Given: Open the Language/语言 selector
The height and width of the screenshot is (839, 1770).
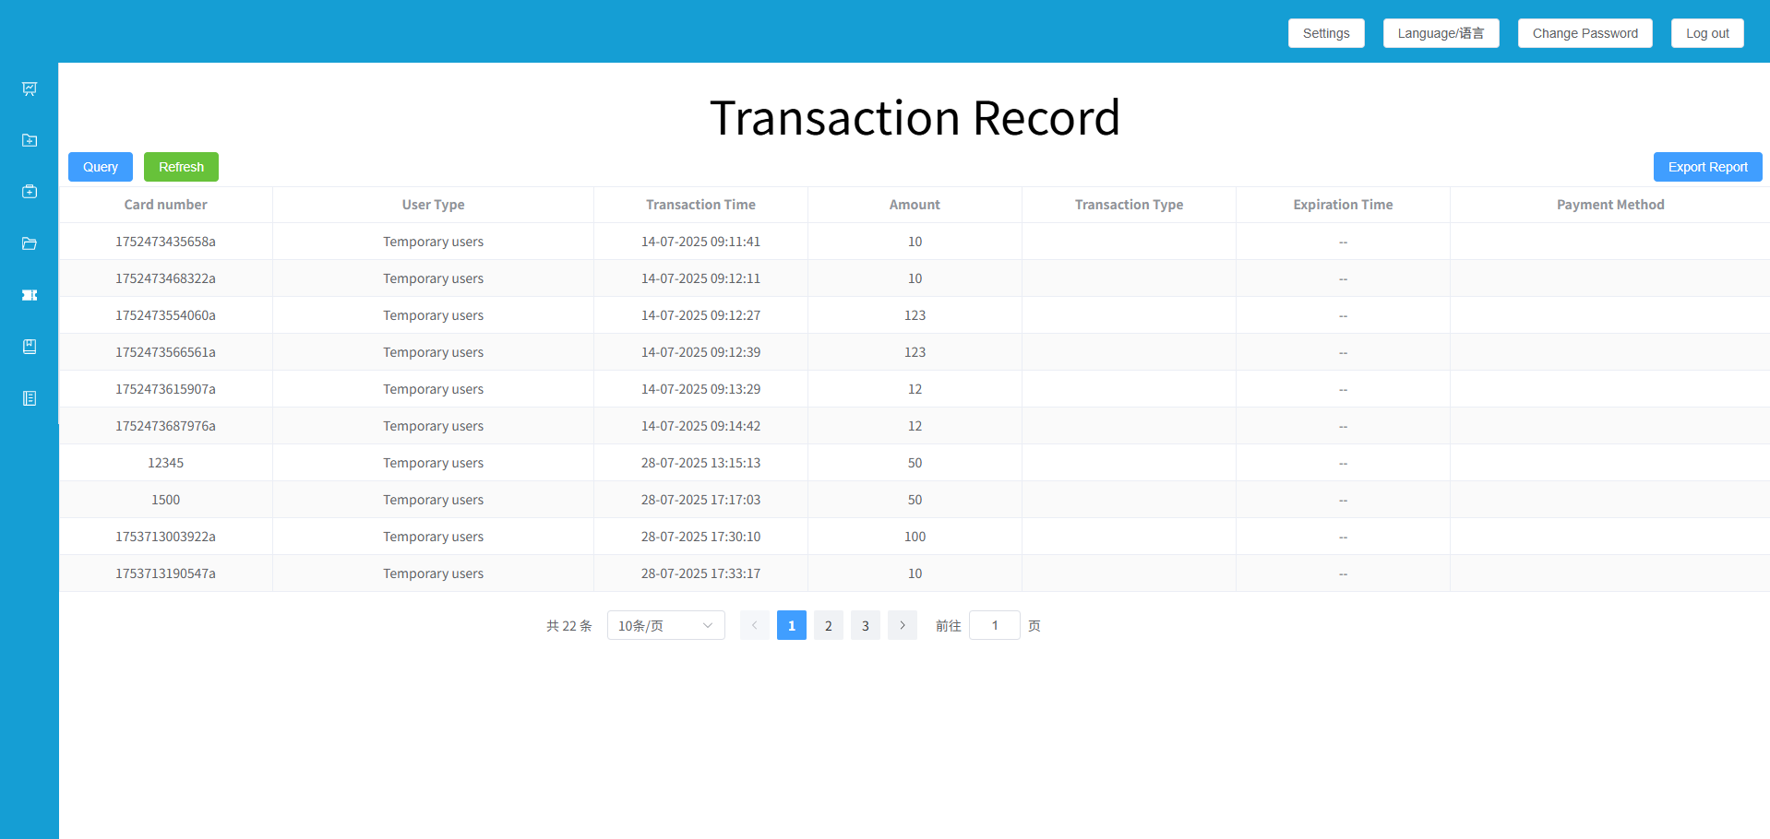Looking at the screenshot, I should tap(1440, 33).
